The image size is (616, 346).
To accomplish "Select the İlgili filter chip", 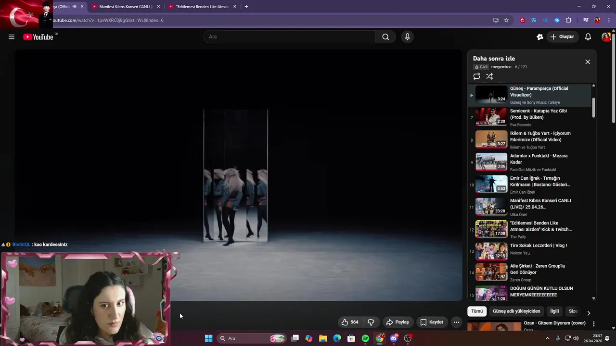I will tap(554, 311).
